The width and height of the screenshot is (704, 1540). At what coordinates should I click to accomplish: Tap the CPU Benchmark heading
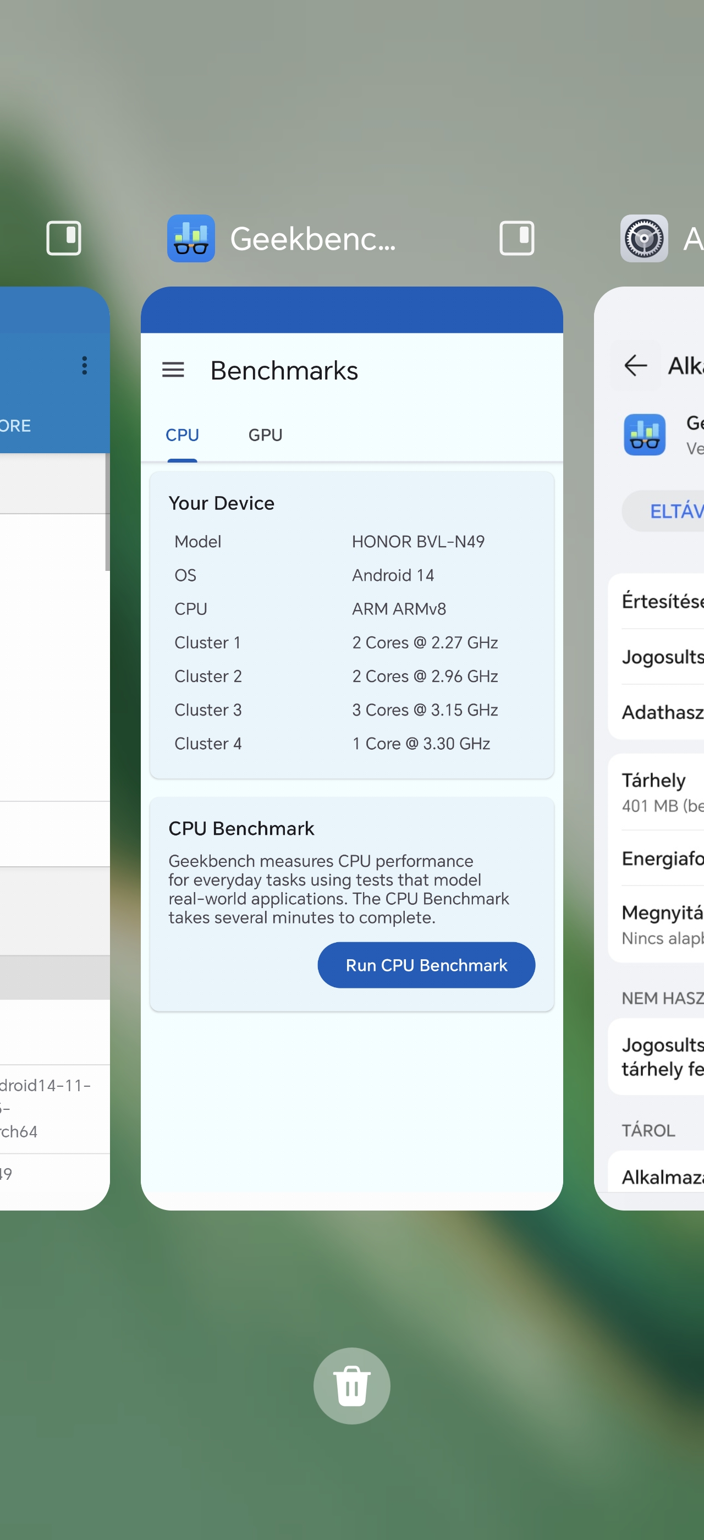coord(241,828)
